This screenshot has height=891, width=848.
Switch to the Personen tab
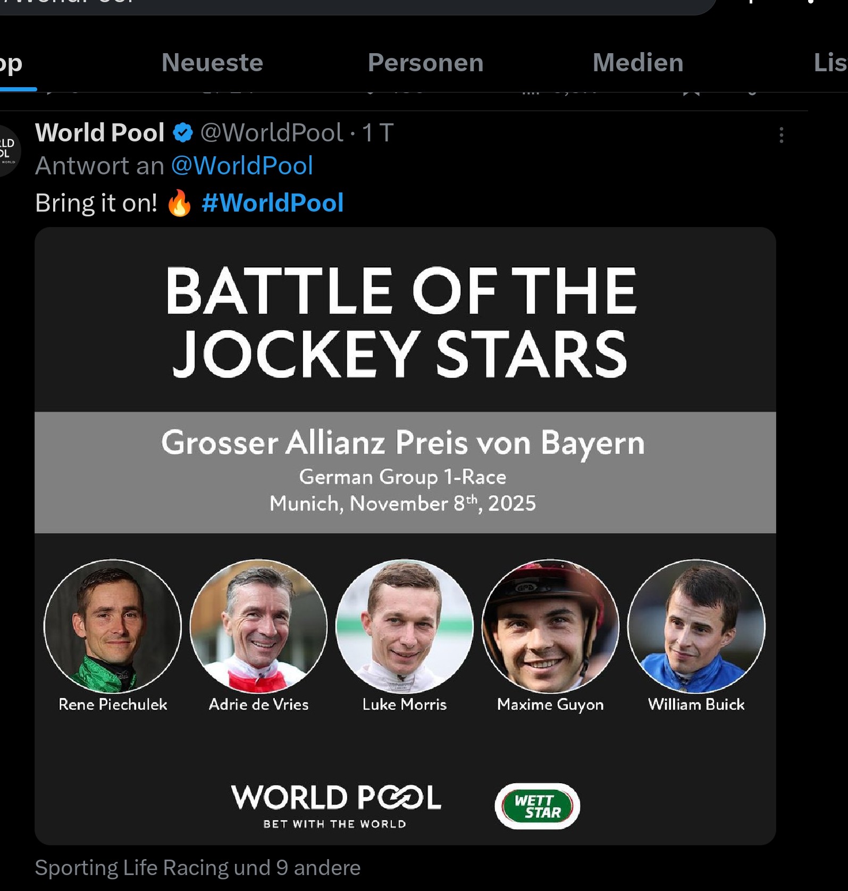pos(425,63)
